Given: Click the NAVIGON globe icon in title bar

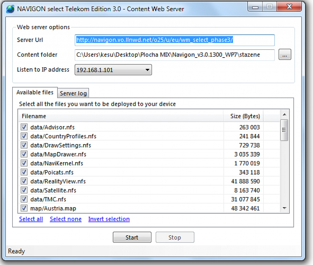Looking at the screenshot, I should click(x=10, y=9).
